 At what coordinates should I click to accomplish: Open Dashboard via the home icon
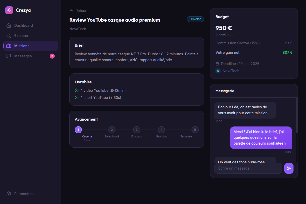[x=9, y=25]
